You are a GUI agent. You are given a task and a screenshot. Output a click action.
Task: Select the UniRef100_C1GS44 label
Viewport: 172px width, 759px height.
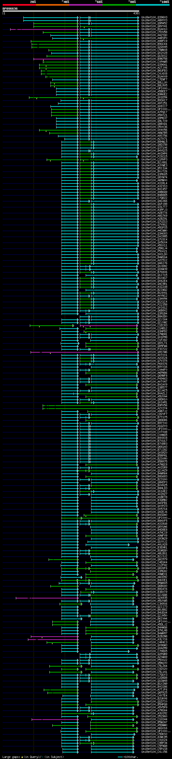154,719
